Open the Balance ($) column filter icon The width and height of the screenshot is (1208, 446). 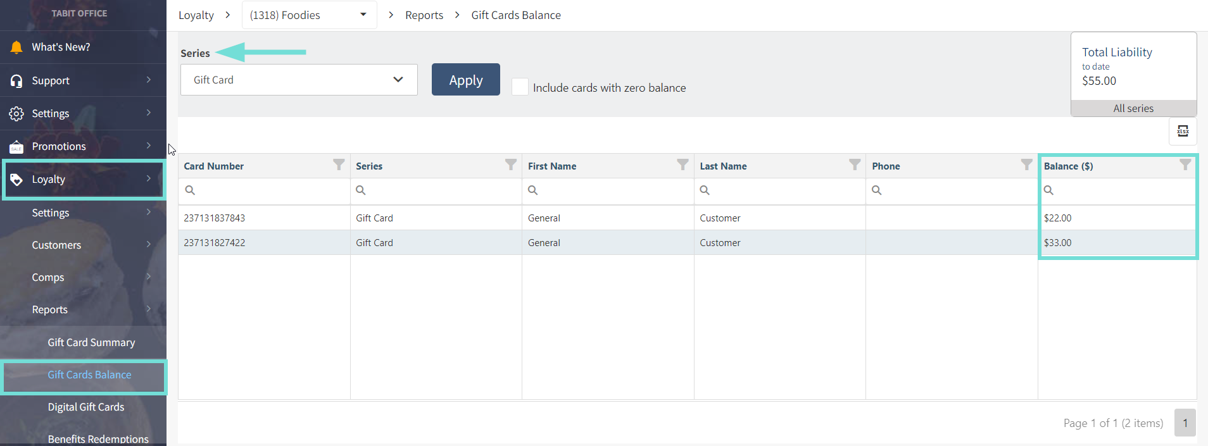tap(1185, 165)
